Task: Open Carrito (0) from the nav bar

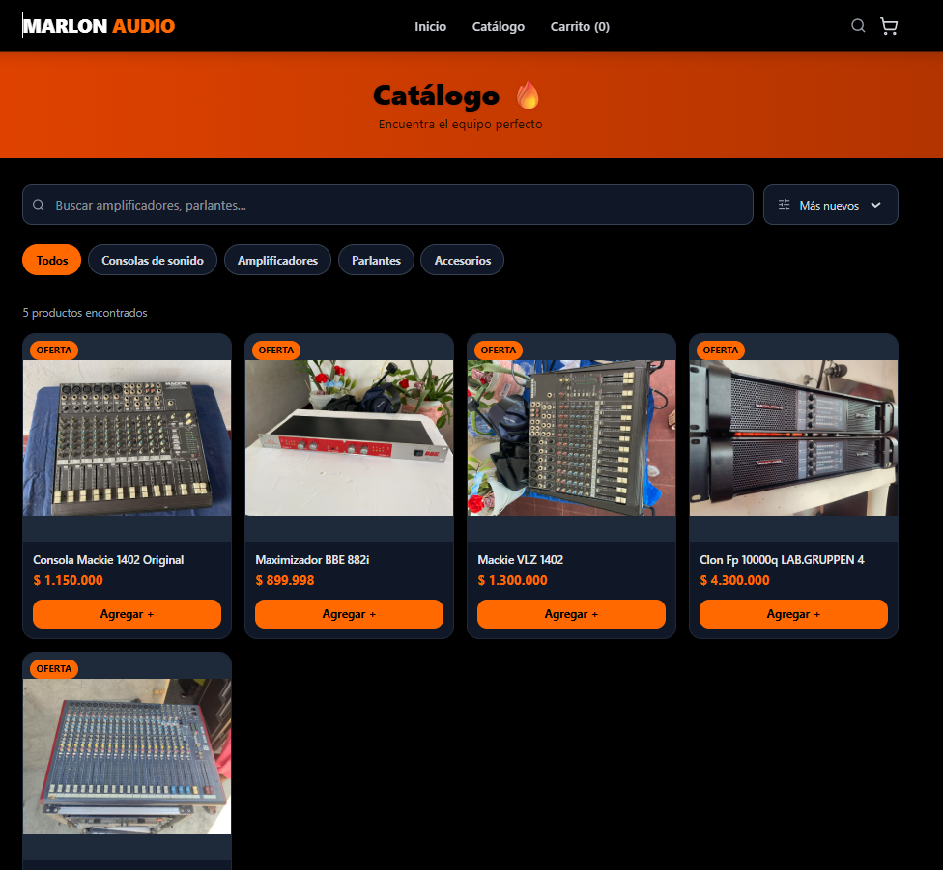Action: (580, 26)
